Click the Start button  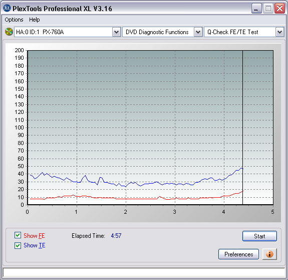tap(259, 236)
